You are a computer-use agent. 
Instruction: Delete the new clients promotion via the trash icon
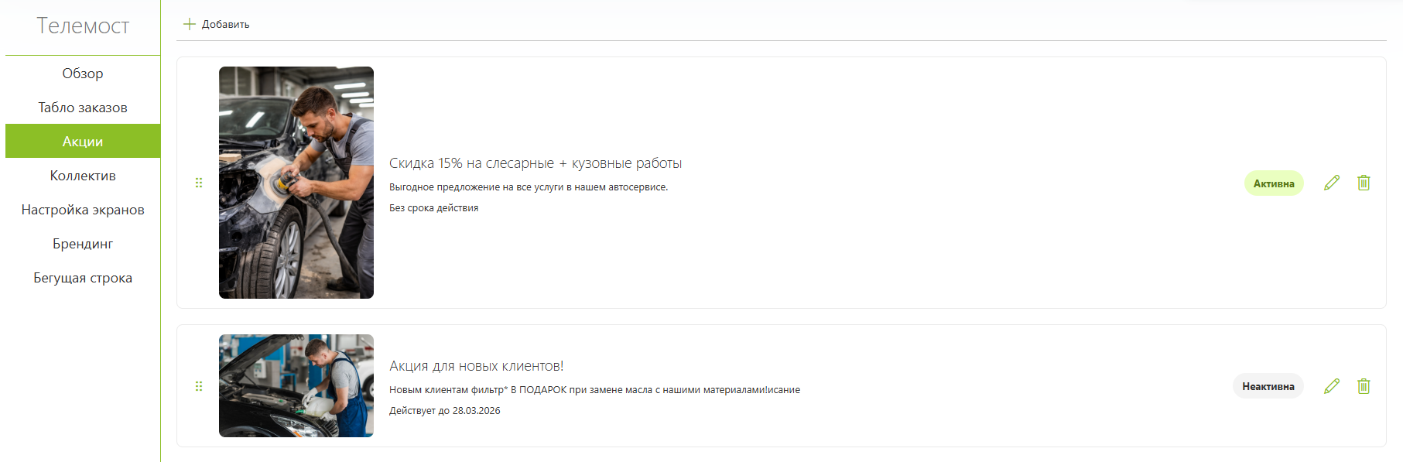(1364, 385)
